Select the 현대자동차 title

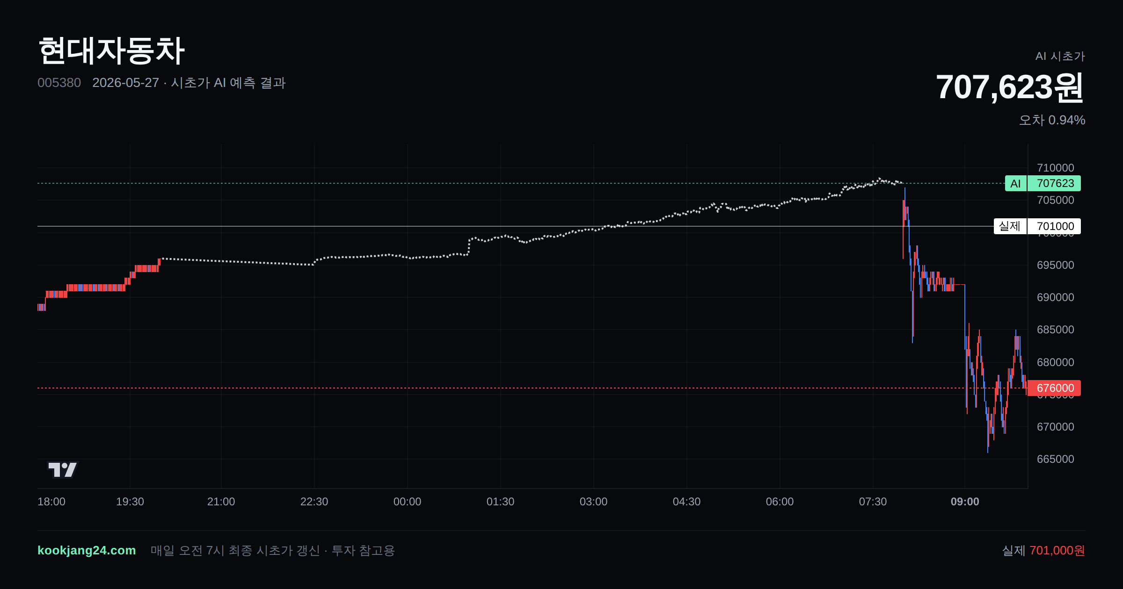coord(111,50)
